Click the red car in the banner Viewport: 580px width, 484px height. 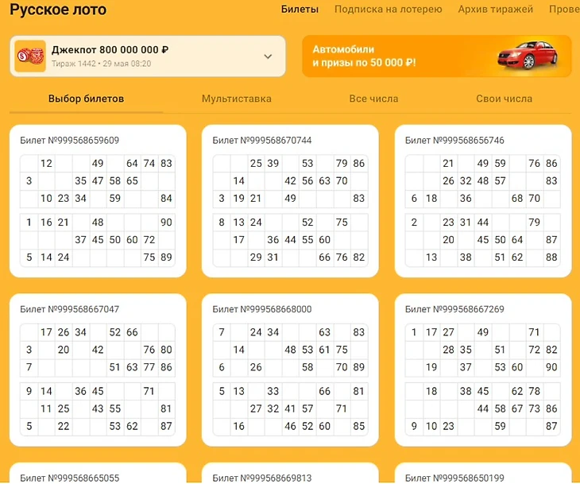click(528, 56)
